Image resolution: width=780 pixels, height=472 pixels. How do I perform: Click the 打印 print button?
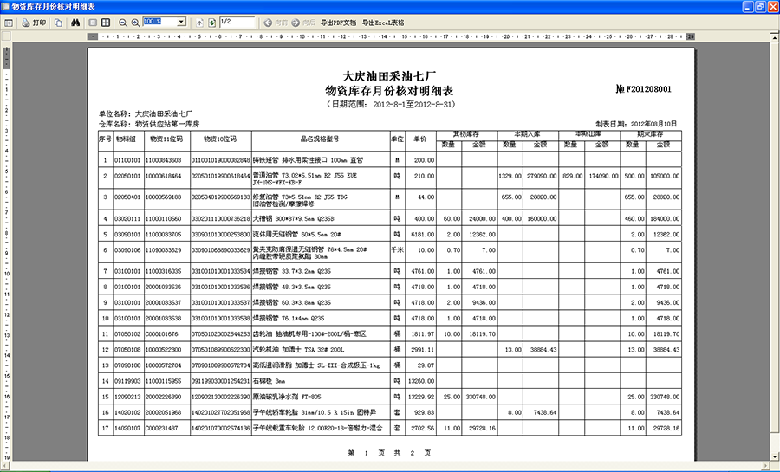click(35, 23)
